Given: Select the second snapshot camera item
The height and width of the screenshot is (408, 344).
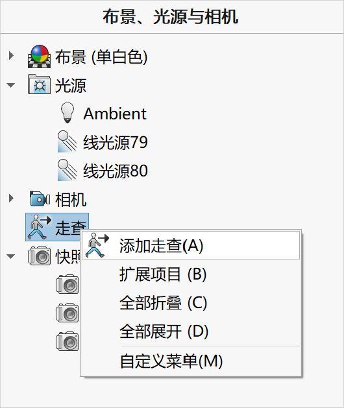Looking at the screenshot, I should pyautogui.click(x=68, y=313).
